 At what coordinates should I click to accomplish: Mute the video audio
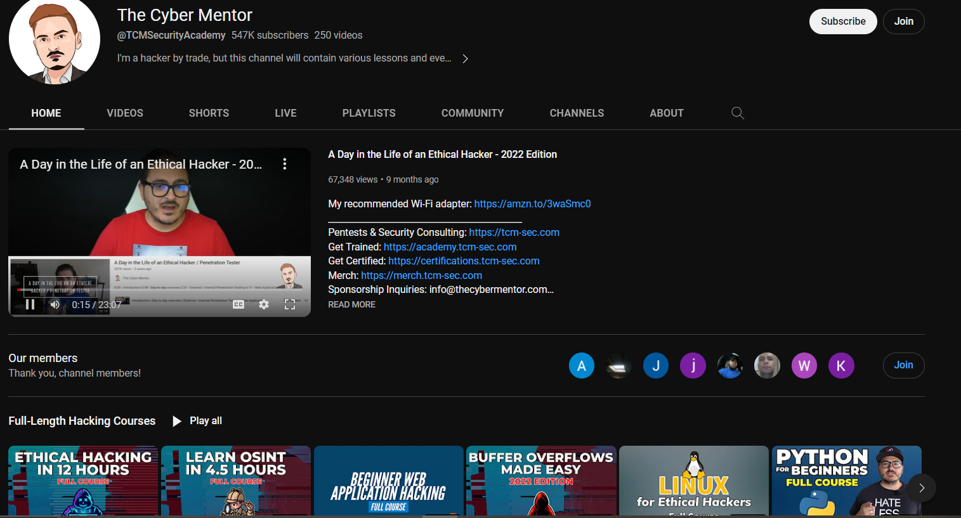click(x=55, y=304)
